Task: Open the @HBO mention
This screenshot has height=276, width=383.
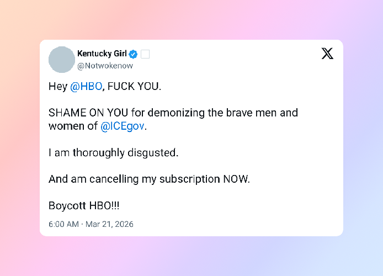Action: click(x=86, y=87)
